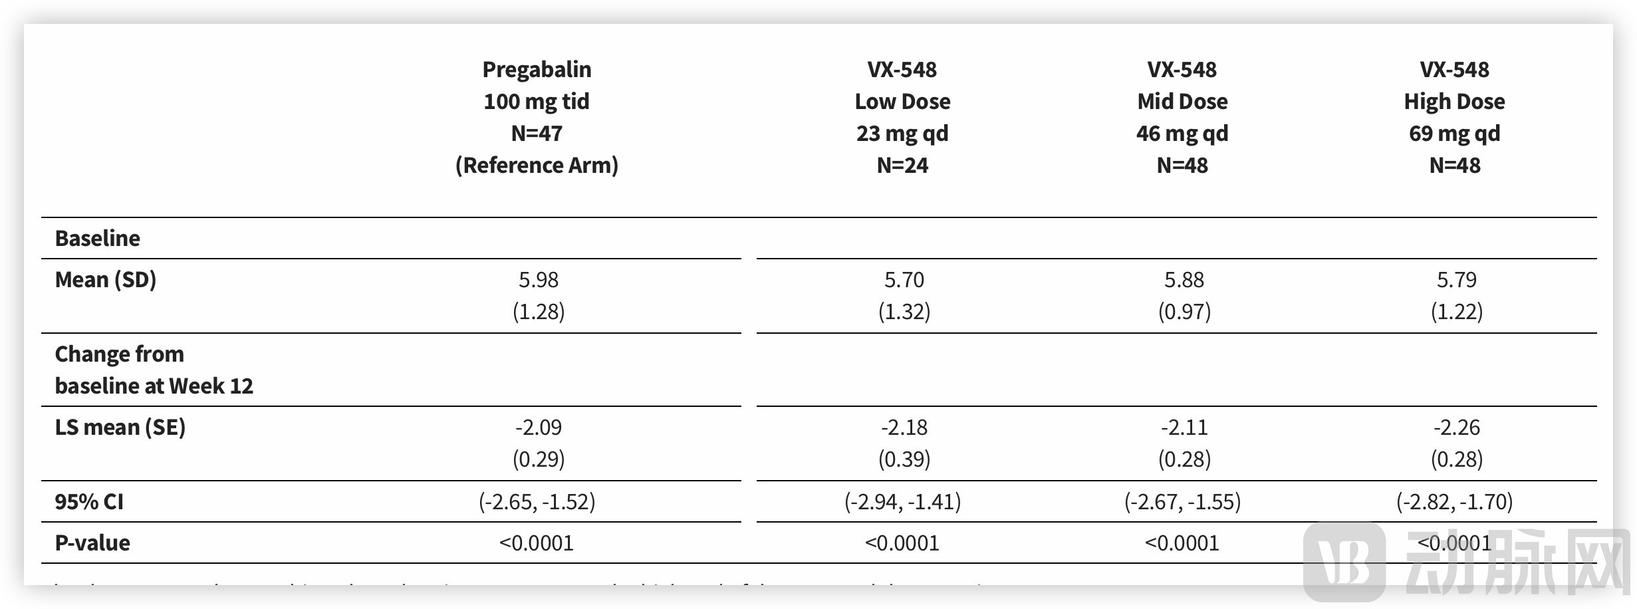Image resolution: width=1637 pixels, height=609 pixels.
Task: Click the Baseline row label
Action: point(98,238)
